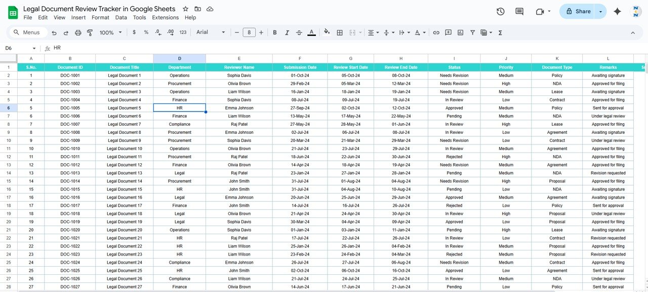Print the spreadsheet using the printer icon
Image resolution: width=648 pixels, height=292 pixels.
[x=78, y=32]
